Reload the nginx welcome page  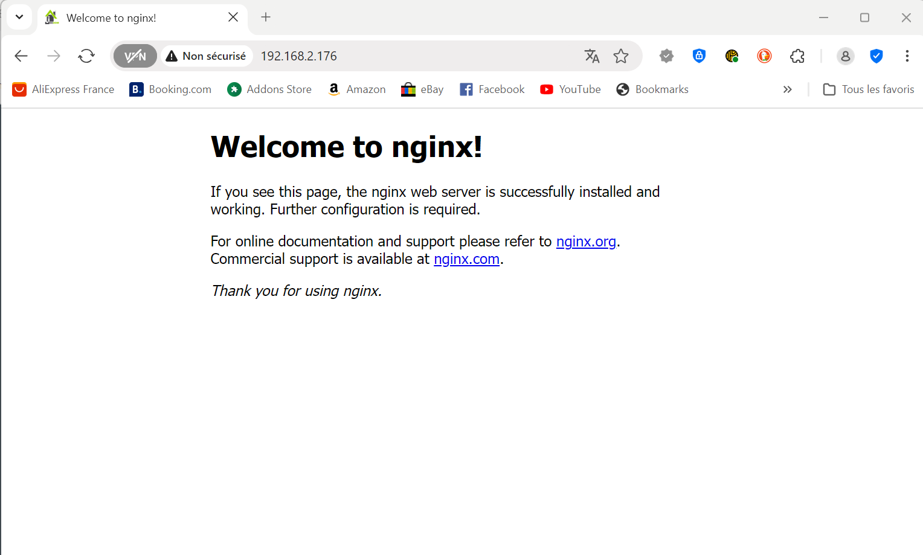click(86, 56)
